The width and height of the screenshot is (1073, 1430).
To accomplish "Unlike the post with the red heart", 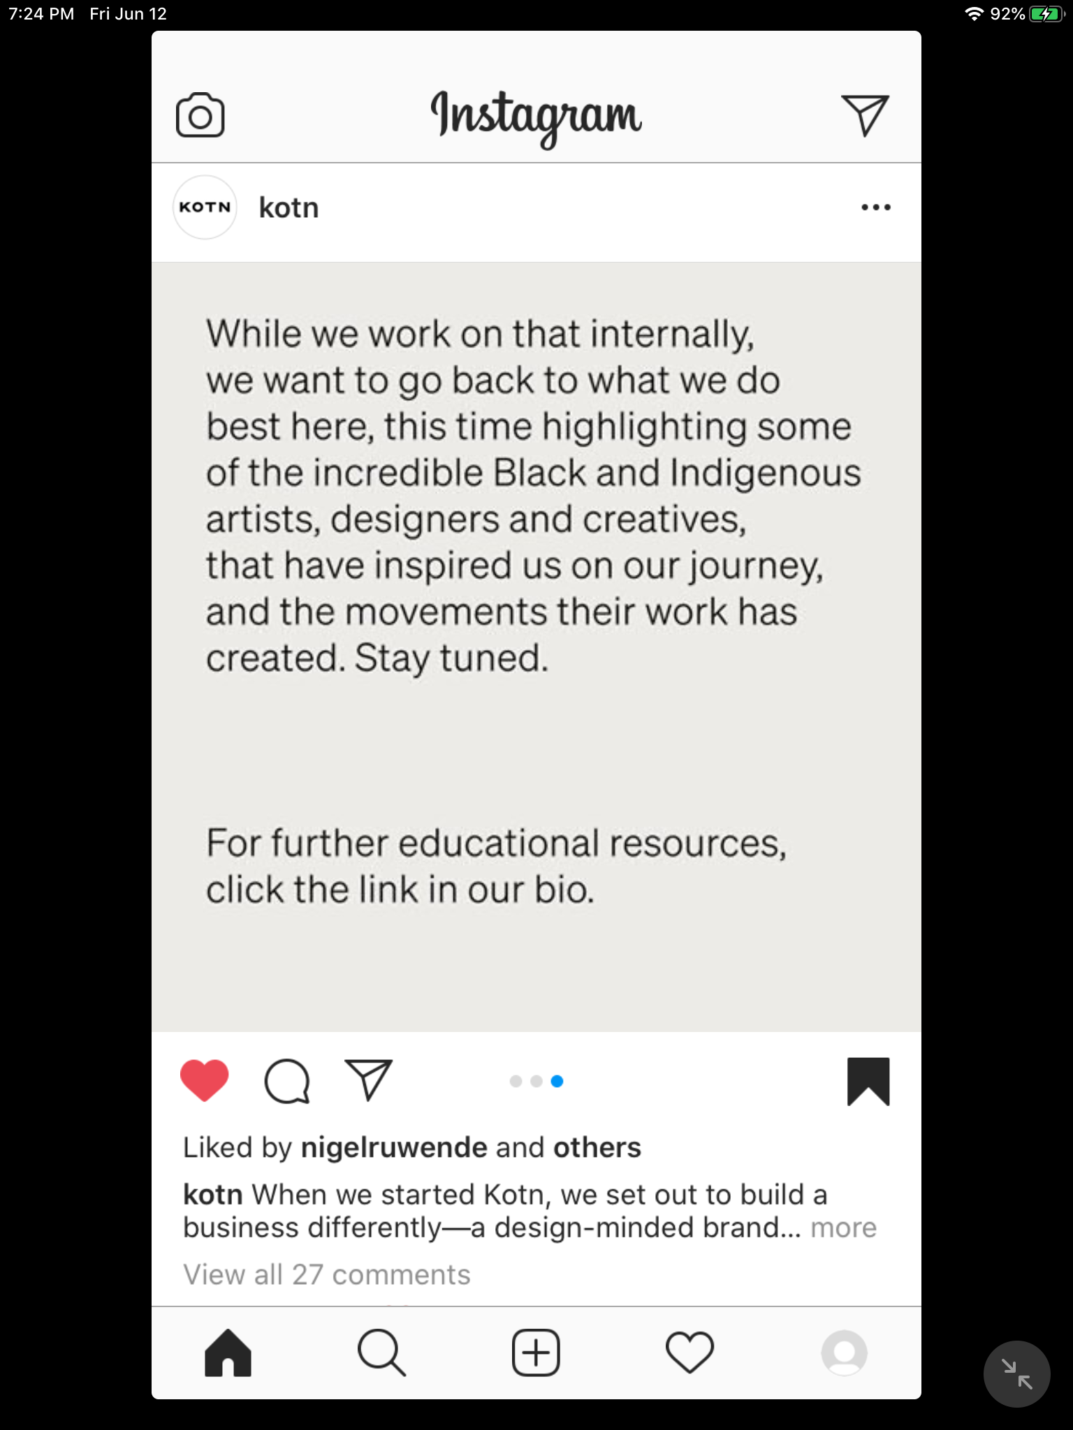I will pyautogui.click(x=204, y=1080).
